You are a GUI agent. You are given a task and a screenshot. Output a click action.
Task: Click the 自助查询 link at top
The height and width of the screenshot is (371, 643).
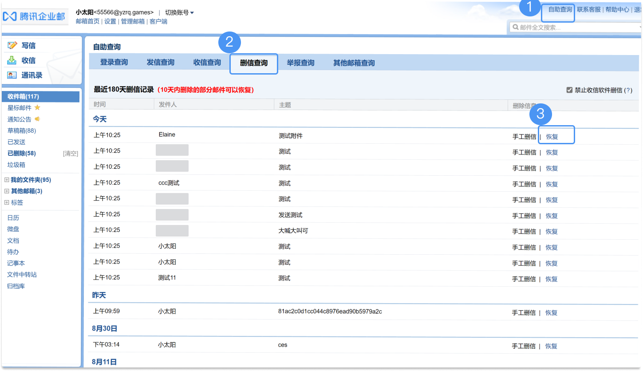pos(560,9)
